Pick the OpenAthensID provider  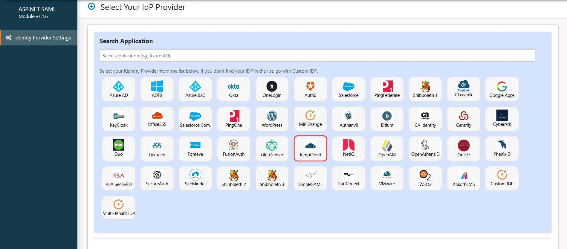click(425, 149)
